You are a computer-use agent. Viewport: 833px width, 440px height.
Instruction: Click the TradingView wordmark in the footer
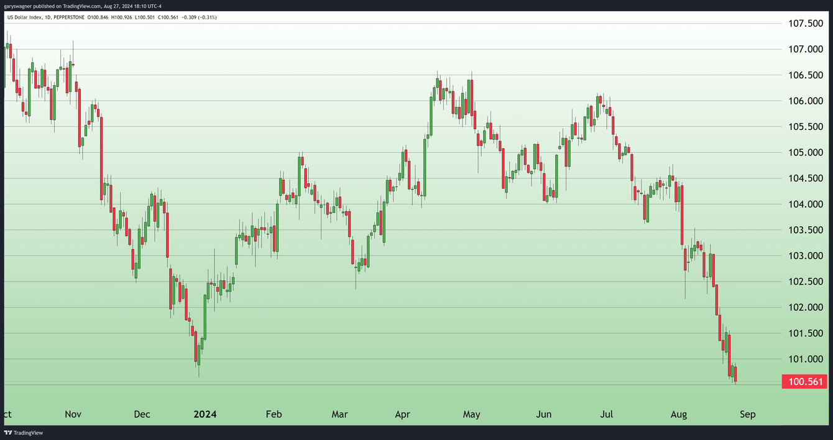coord(28,432)
